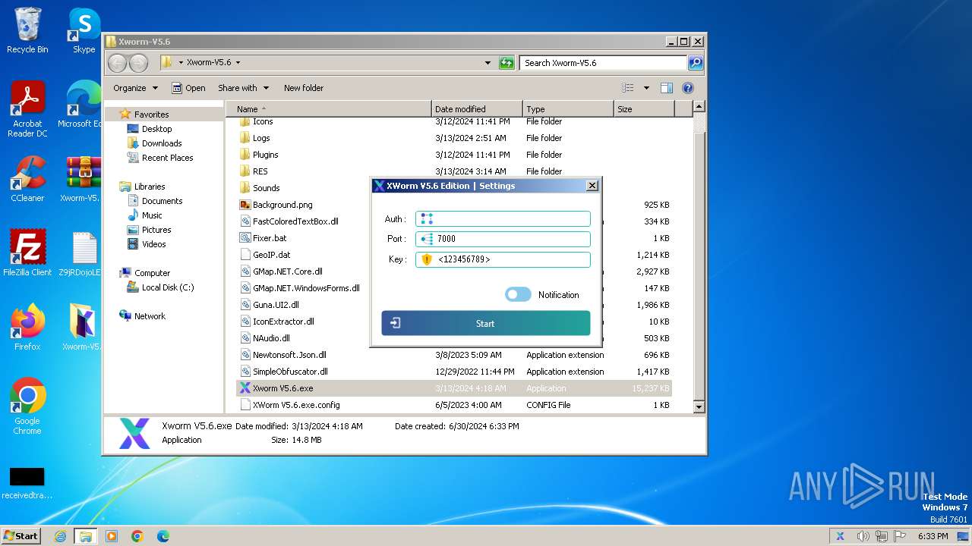Sort by Name column header
The width and height of the screenshot is (972, 546).
point(329,109)
